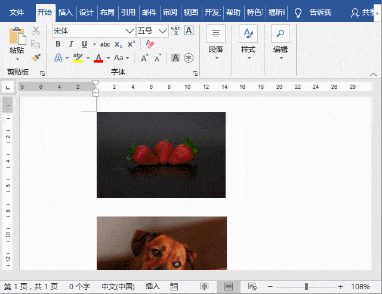Screen dimensions: 382x294
Task: Switch to the 插入 ribbon tab
Action: click(66, 13)
